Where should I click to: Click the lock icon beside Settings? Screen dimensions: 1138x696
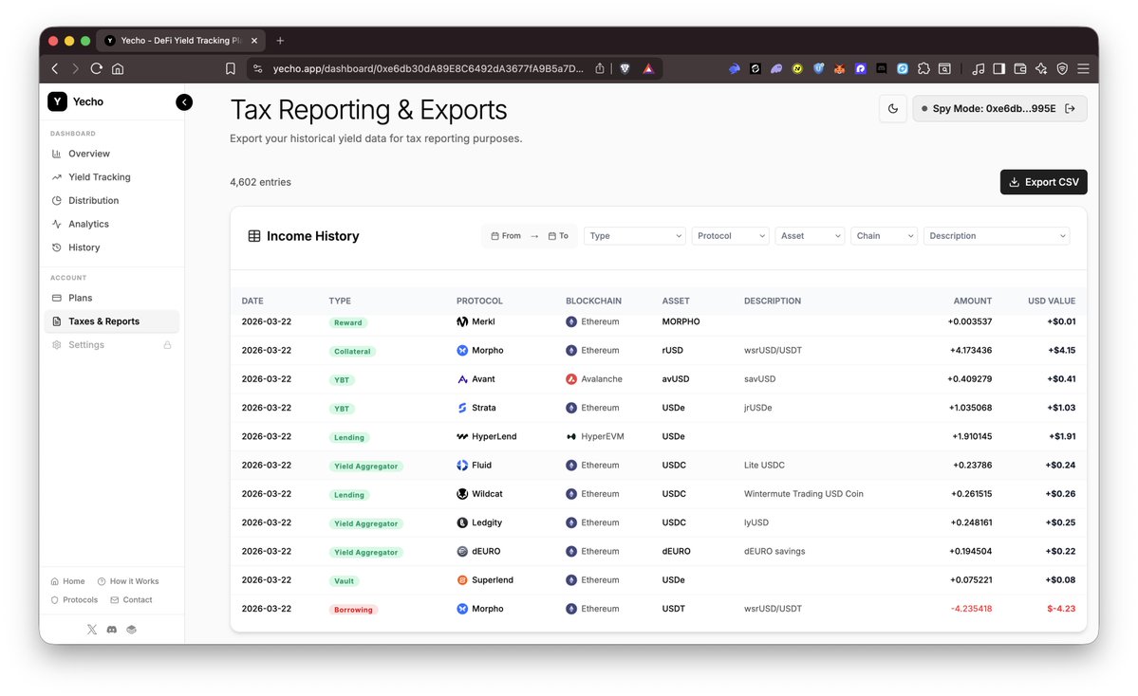coord(168,345)
